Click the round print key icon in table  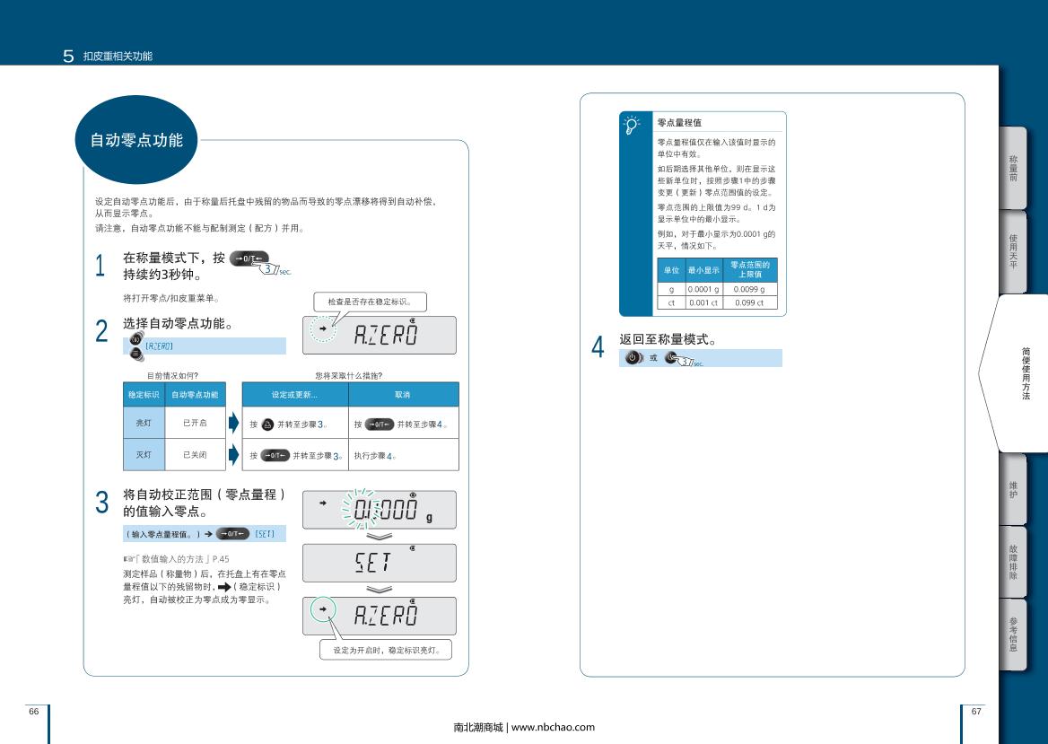[x=266, y=424]
